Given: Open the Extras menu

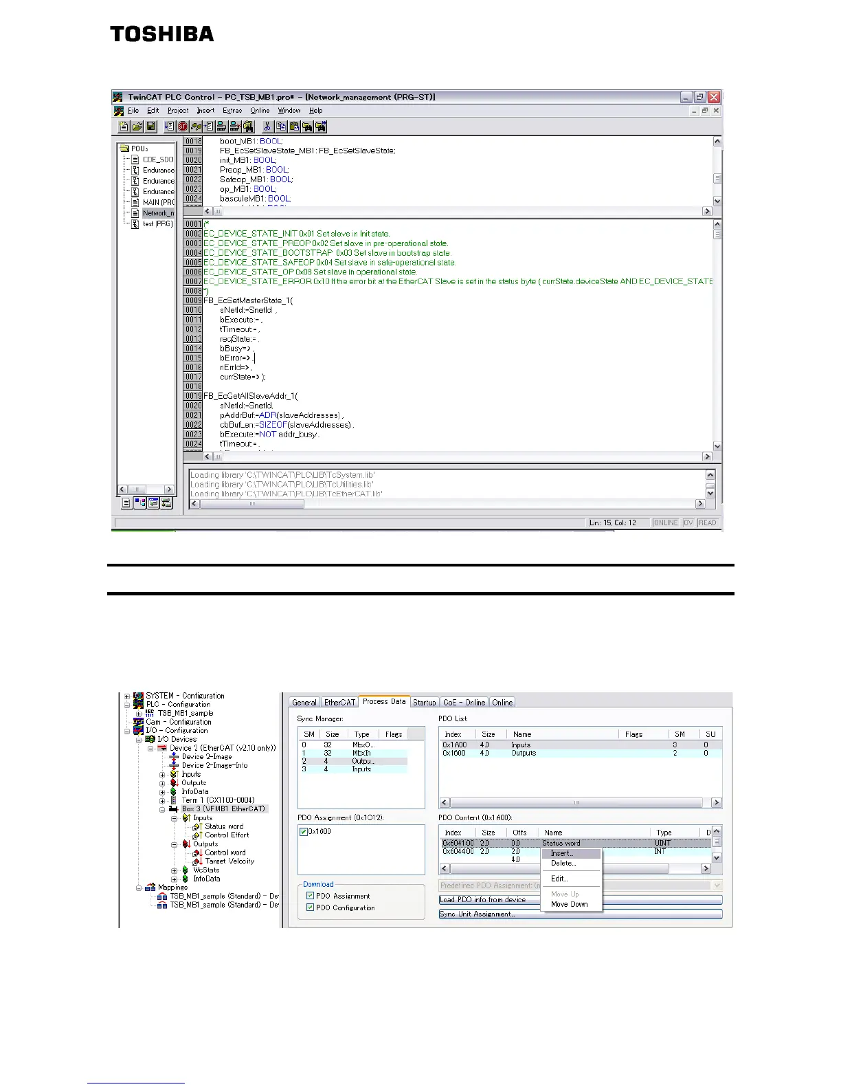Looking at the screenshot, I should pos(232,111).
